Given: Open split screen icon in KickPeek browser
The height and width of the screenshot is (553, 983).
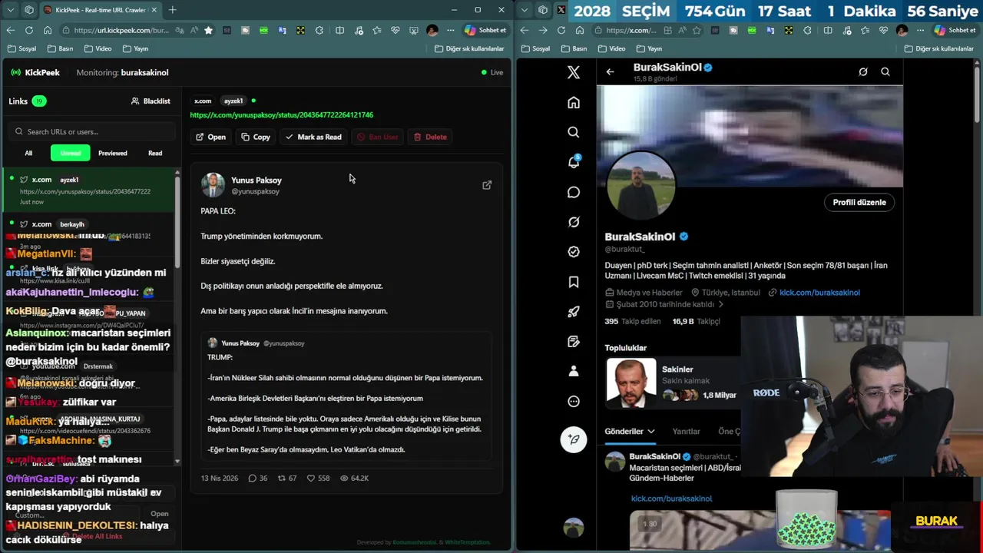Looking at the screenshot, I should 339,30.
